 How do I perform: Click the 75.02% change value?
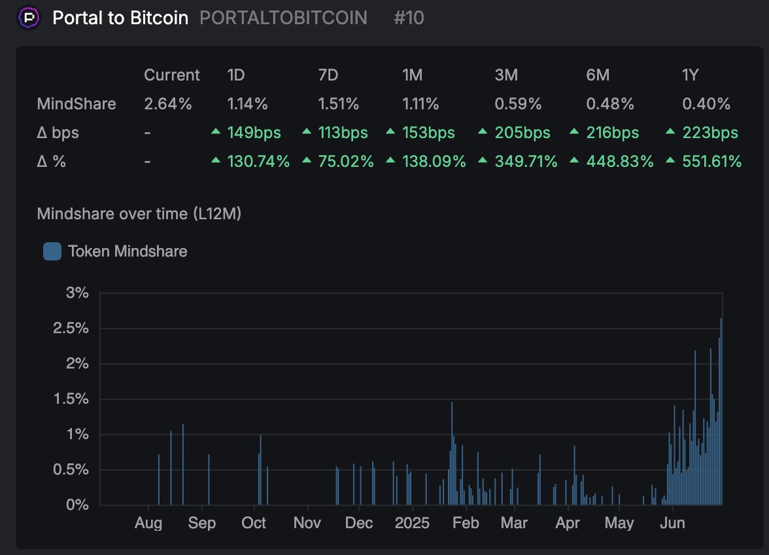pos(346,161)
